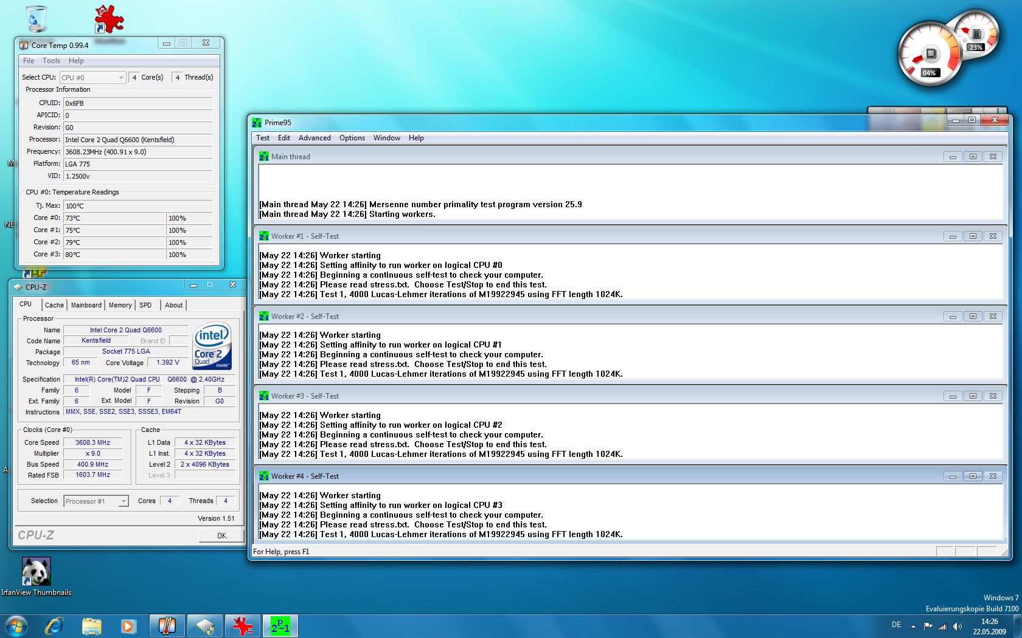Minimize the Worker #4 Self-Test child window
The height and width of the screenshot is (638, 1022).
(953, 476)
